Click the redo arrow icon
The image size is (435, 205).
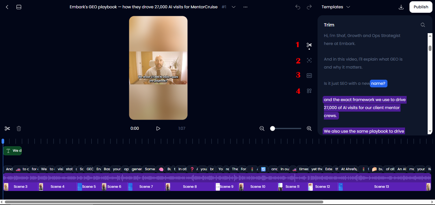pos(309,7)
